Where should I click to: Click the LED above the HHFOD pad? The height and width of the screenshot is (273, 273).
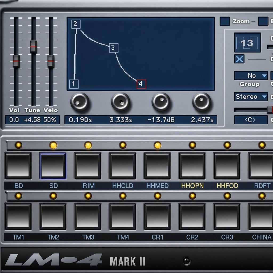point(227,145)
